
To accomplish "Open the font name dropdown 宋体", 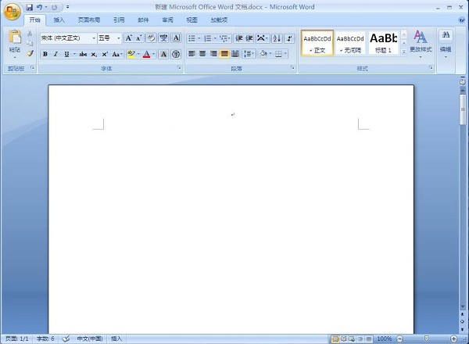I will pos(94,38).
